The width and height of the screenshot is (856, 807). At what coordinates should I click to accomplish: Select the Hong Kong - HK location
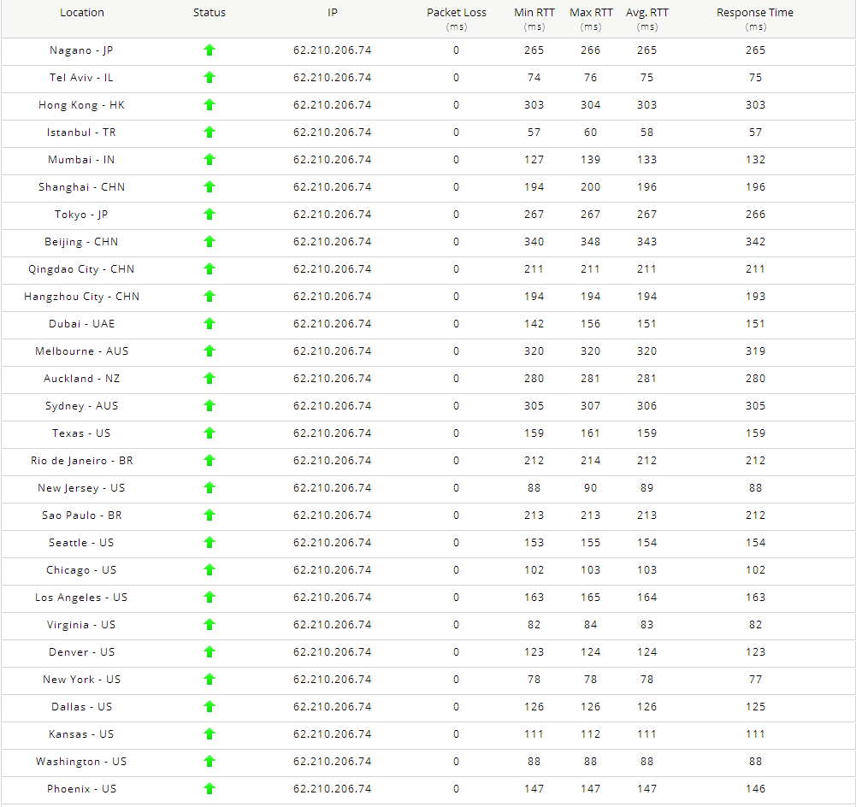82,105
